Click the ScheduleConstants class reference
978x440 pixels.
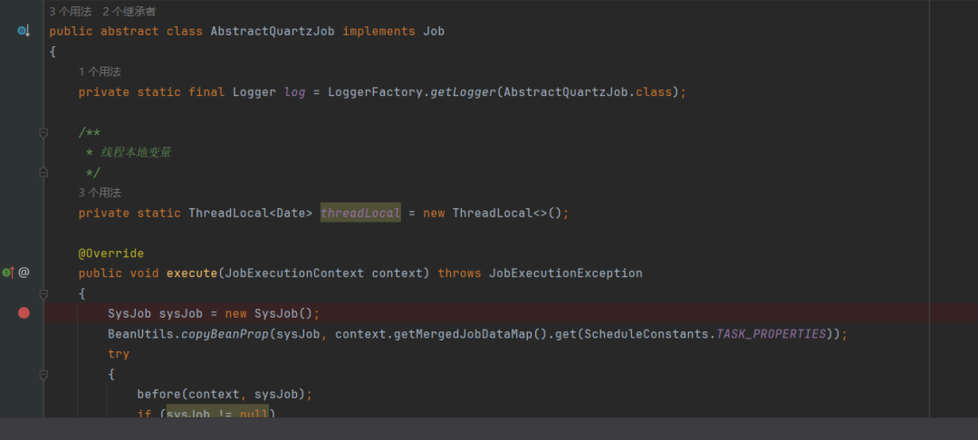pyautogui.click(x=647, y=334)
